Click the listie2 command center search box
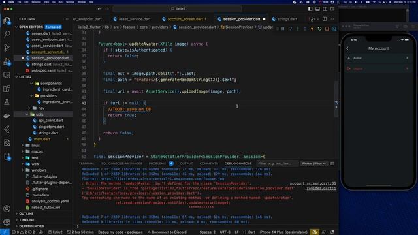The height and width of the screenshot is (235, 418). click(x=177, y=8)
